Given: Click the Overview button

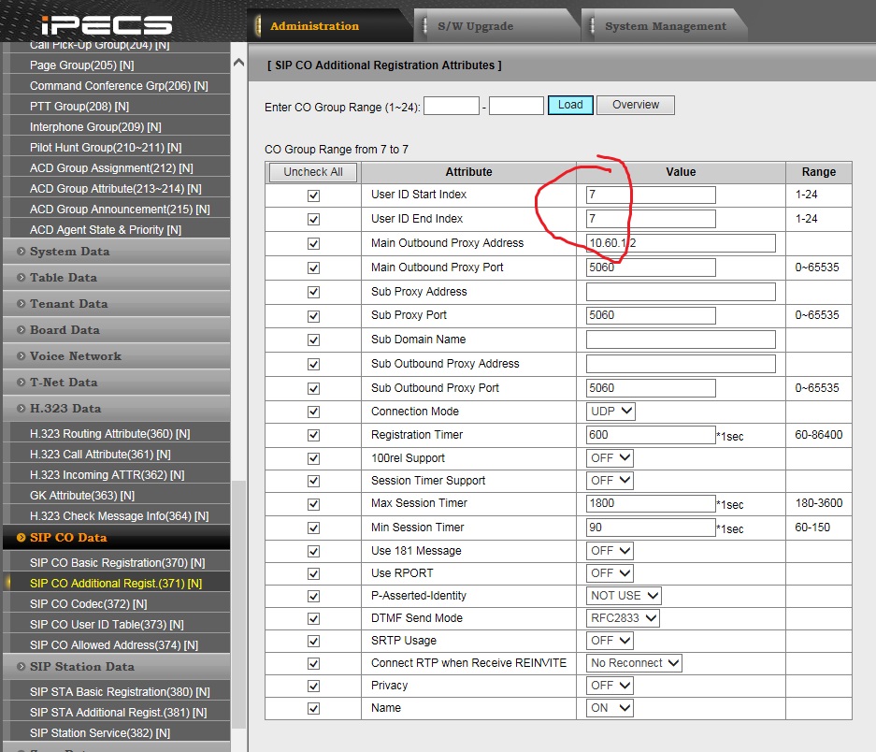Looking at the screenshot, I should click(x=636, y=105).
